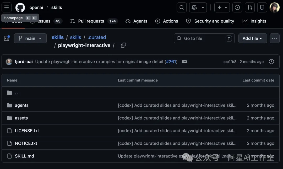Viewport: 283px width, 169px height.
Task: Open LICENSE.txt row commit message
Action: (177, 131)
